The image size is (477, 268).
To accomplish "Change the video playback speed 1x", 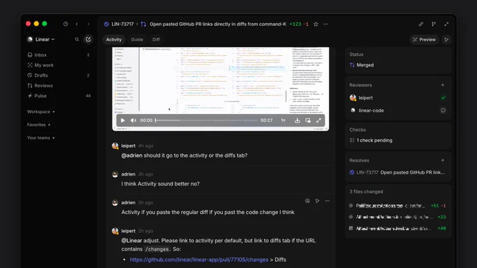I will point(283,120).
